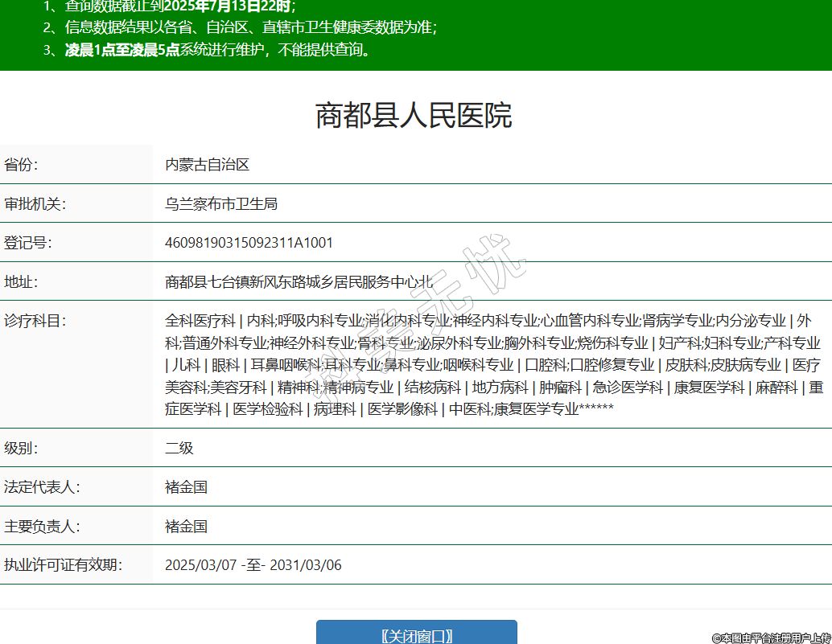Select the 诊疗科目 field label

pos(35,321)
